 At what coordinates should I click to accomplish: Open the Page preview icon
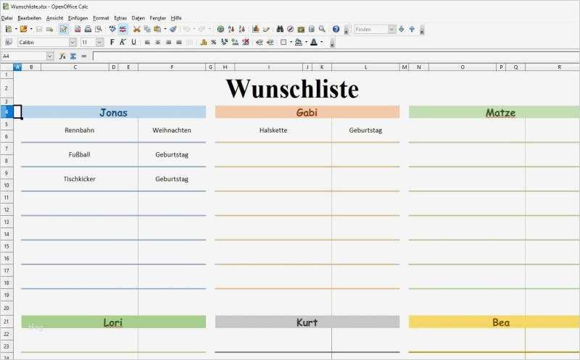99,29
